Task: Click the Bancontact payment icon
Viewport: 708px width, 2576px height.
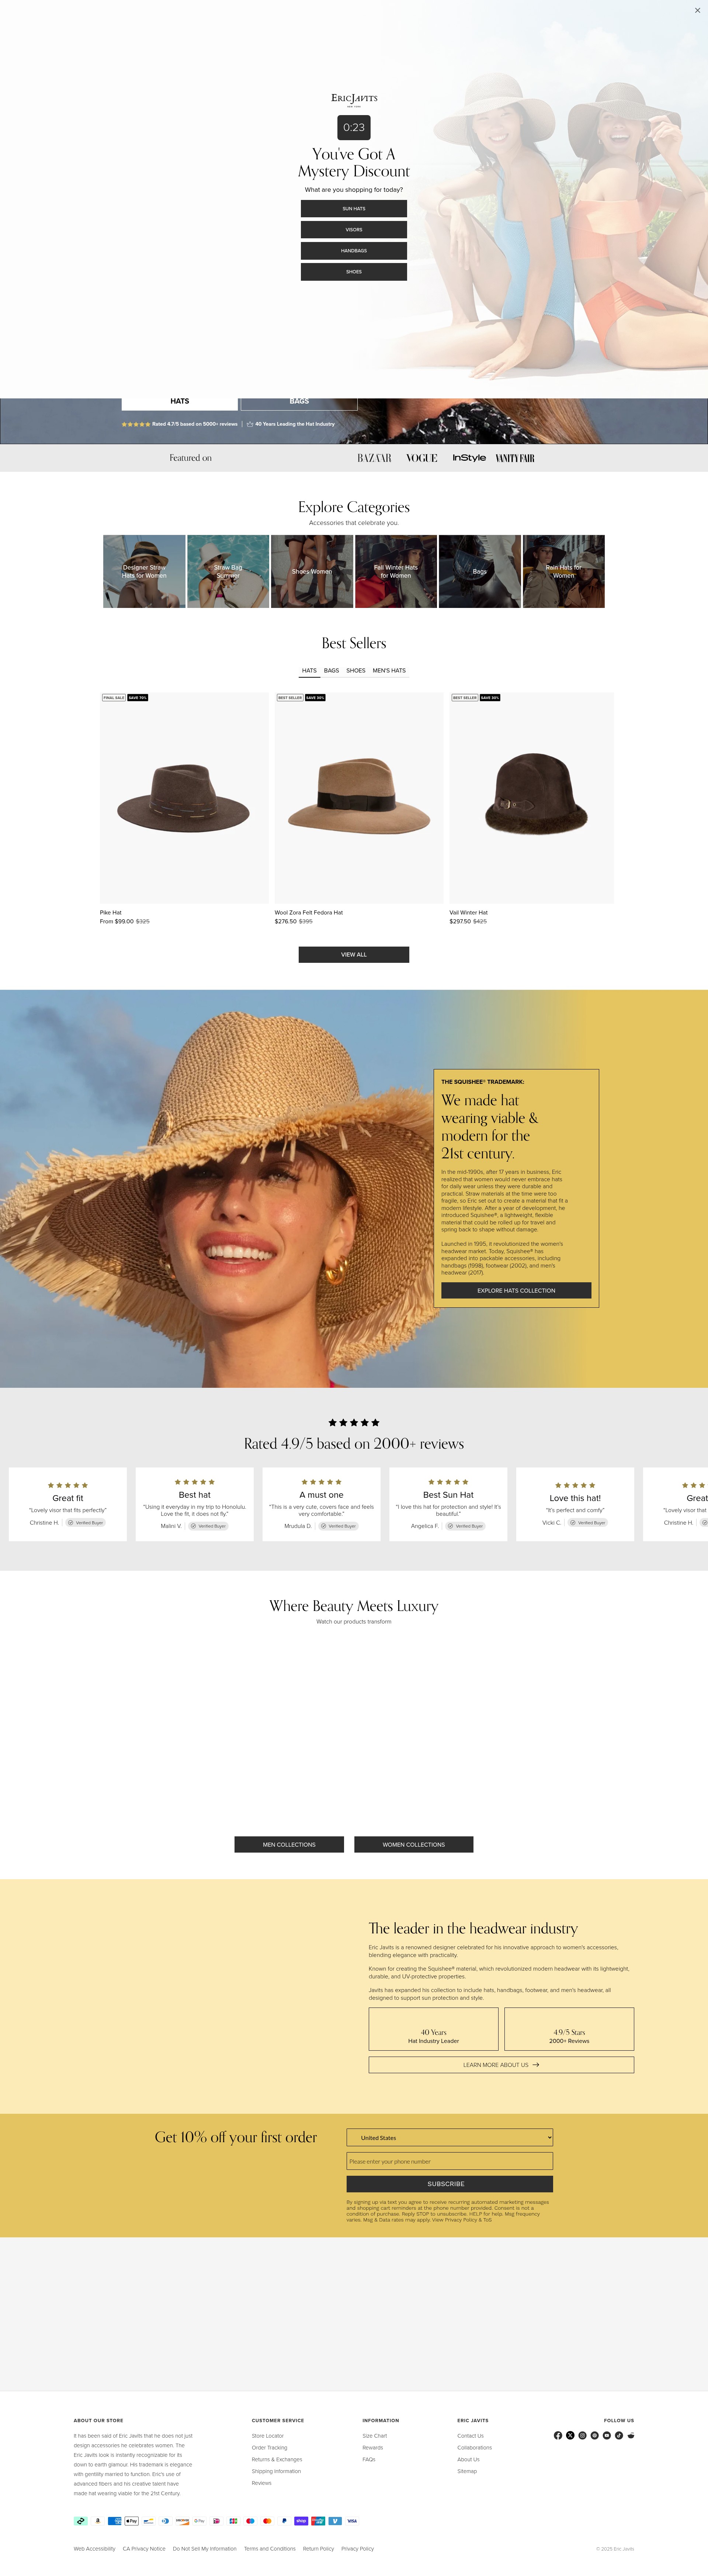Action: (149, 2521)
